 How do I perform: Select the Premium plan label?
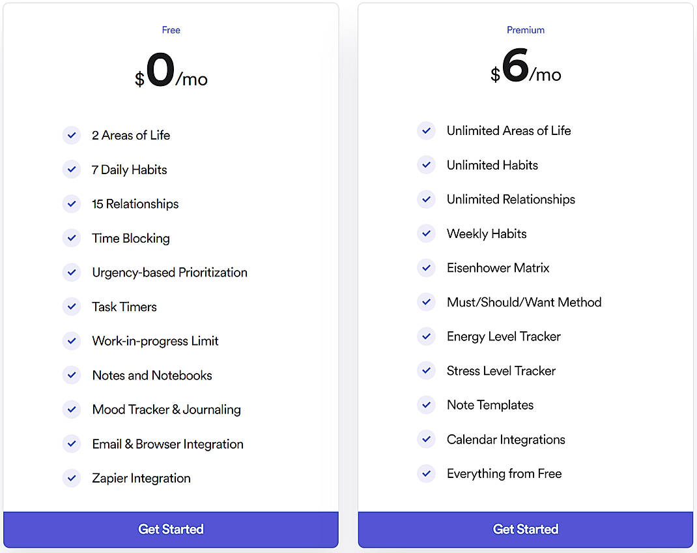click(x=525, y=29)
